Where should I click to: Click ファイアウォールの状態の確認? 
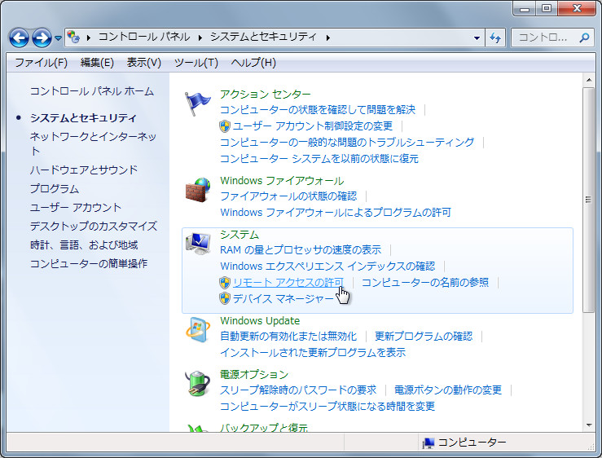(288, 196)
